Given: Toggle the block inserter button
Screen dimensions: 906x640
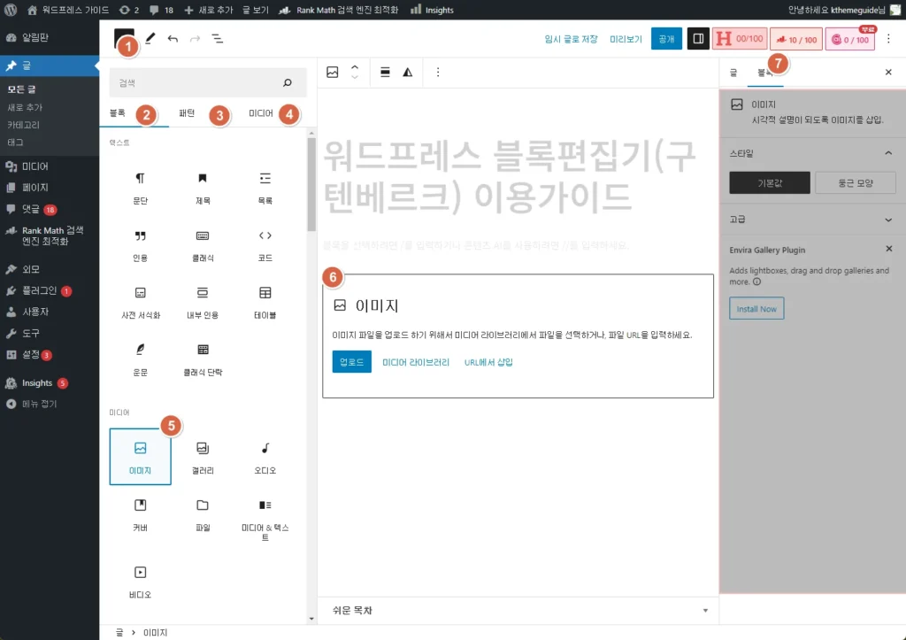Looking at the screenshot, I should coord(124,39).
